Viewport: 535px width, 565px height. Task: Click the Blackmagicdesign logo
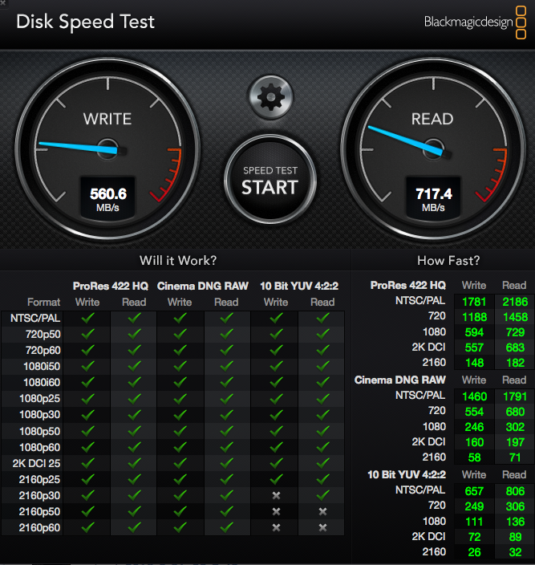click(475, 22)
